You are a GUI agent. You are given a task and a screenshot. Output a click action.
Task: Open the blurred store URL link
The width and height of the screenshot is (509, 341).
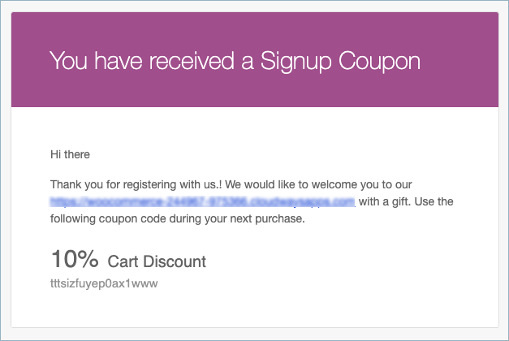(x=203, y=201)
